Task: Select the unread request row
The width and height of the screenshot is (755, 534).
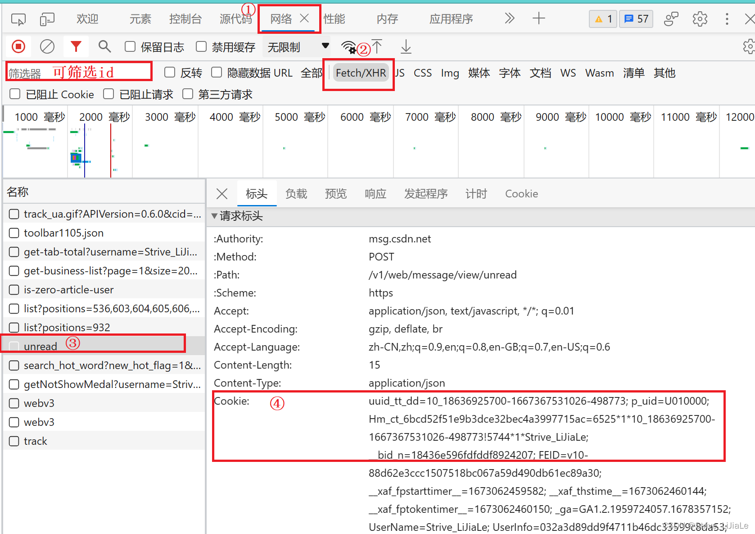Action: 104,346
